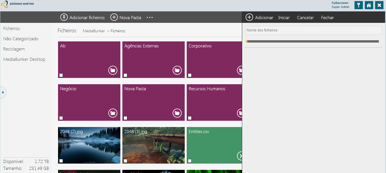Select the Corporativo folder checkbox
The width and height of the screenshot is (386, 173).
tap(190, 75)
